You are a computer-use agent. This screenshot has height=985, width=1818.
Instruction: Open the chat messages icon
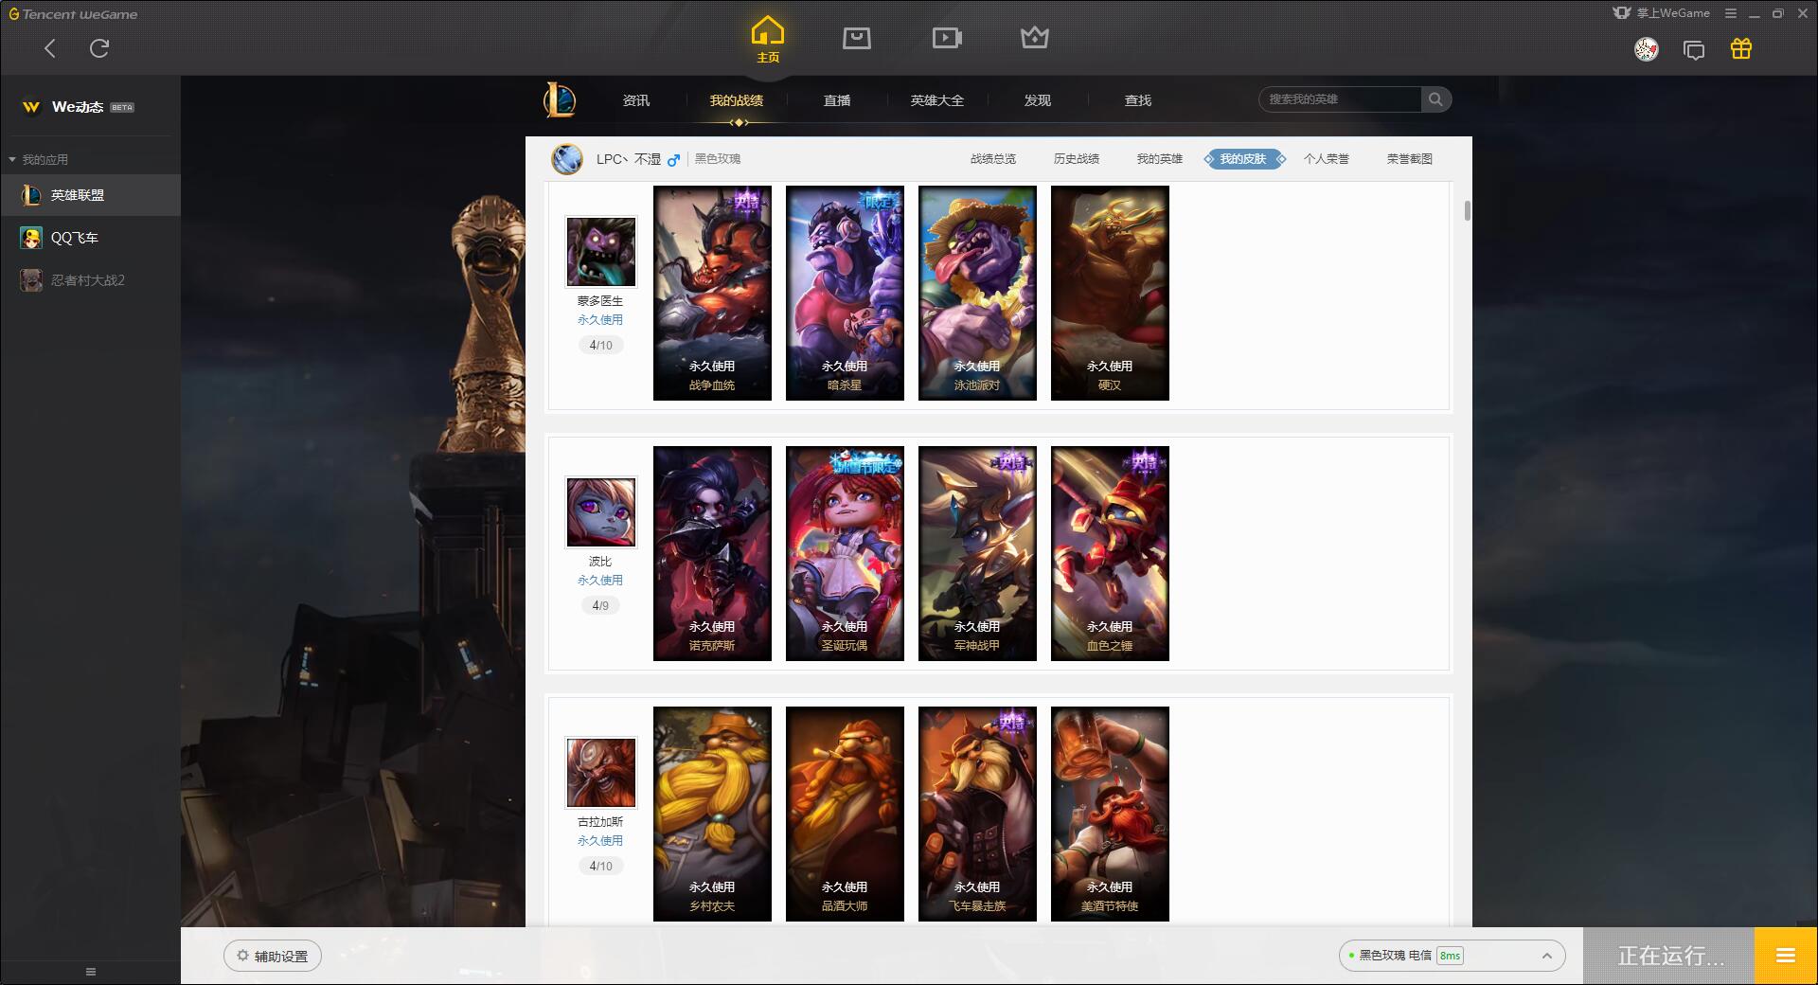[x=1694, y=50]
